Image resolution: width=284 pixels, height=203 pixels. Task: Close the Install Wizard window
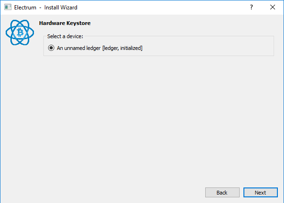point(272,7)
